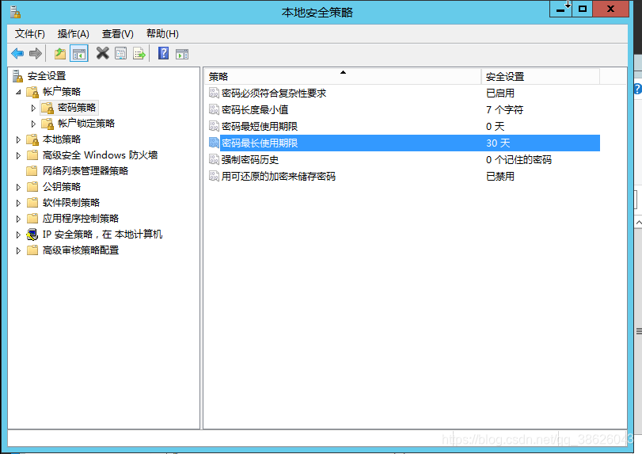Maximize the 本地安全策略 window
Image resolution: width=642 pixels, height=454 pixels.
click(x=582, y=9)
